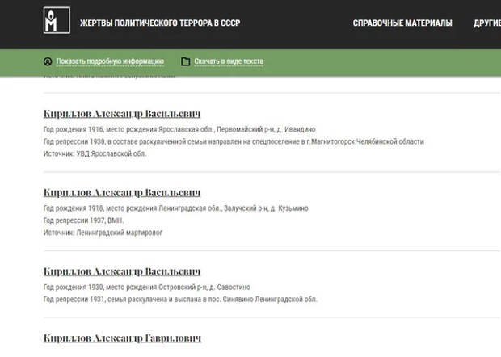
Task: Click Показать подробную информацию link
Action: pos(110,61)
